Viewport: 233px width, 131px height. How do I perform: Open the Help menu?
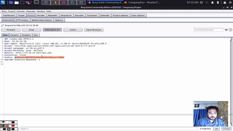tap(48, 11)
